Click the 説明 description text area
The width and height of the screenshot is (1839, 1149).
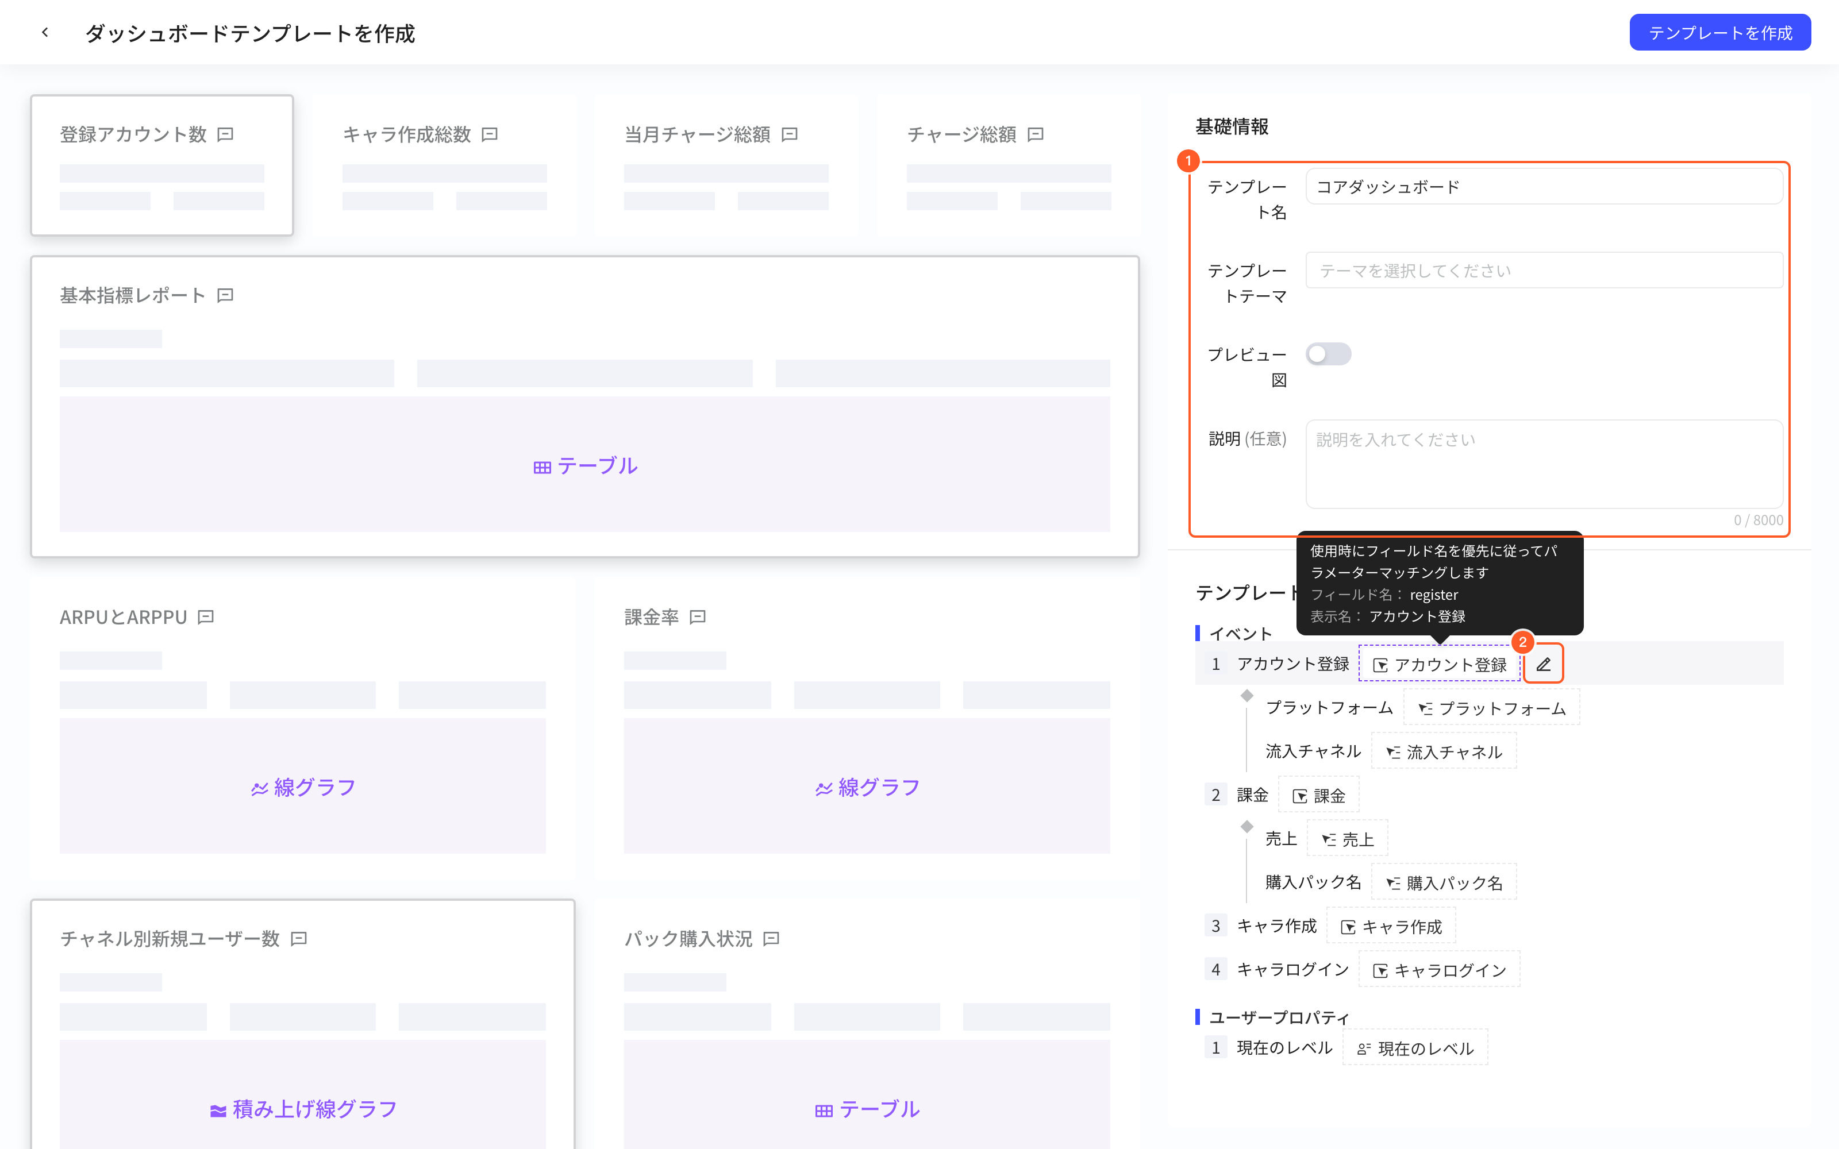(1544, 464)
